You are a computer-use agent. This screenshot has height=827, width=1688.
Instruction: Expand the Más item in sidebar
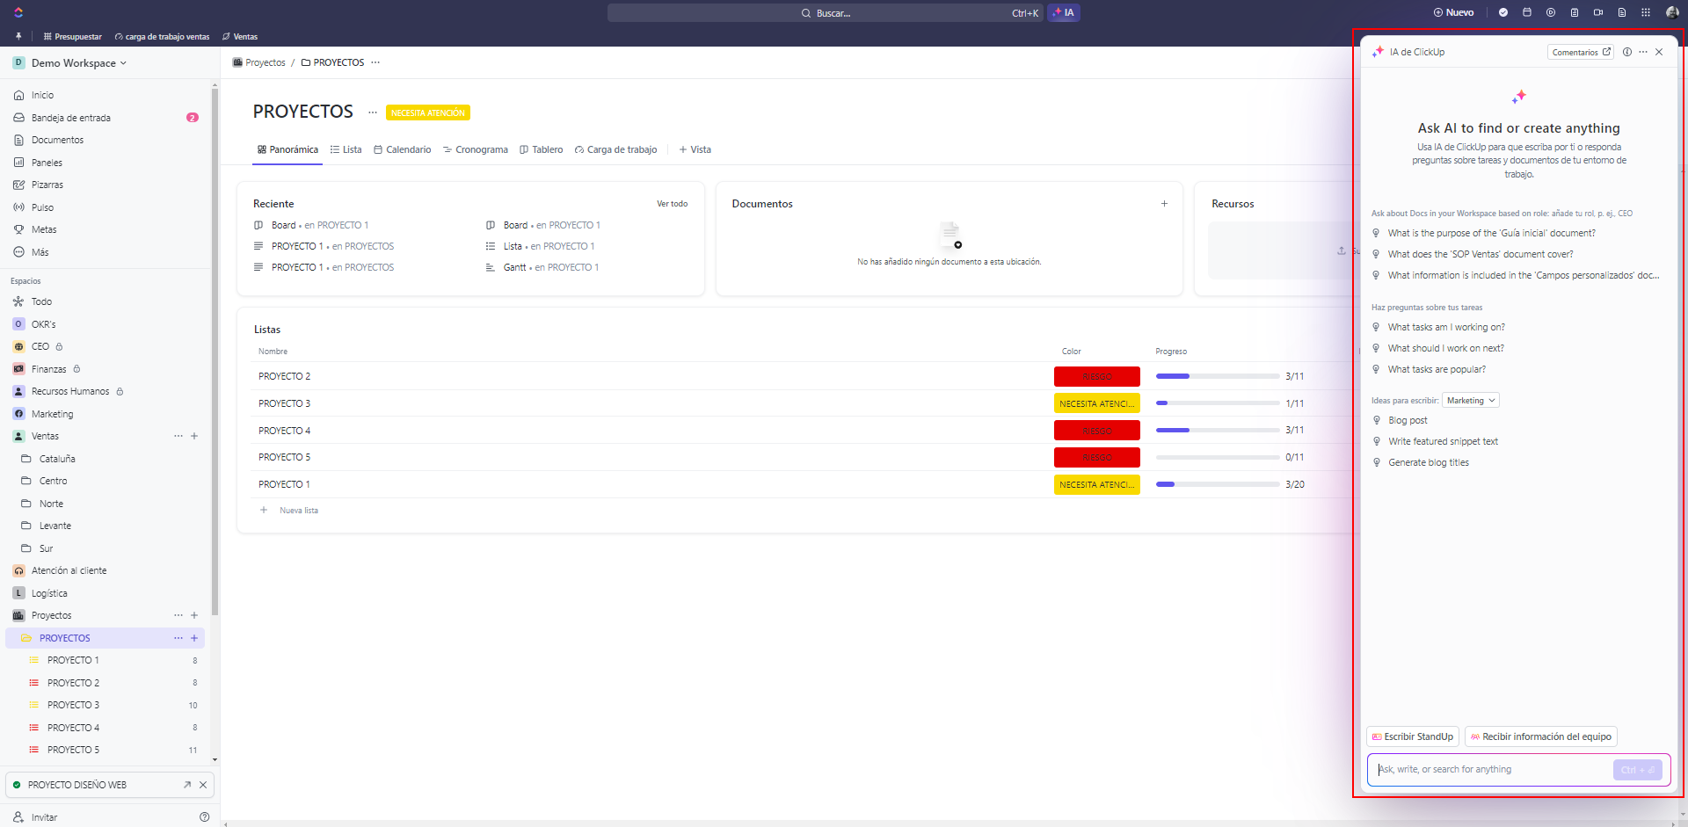[40, 252]
